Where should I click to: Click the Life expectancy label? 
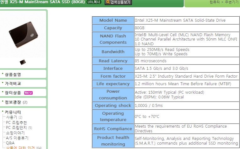(113, 84)
